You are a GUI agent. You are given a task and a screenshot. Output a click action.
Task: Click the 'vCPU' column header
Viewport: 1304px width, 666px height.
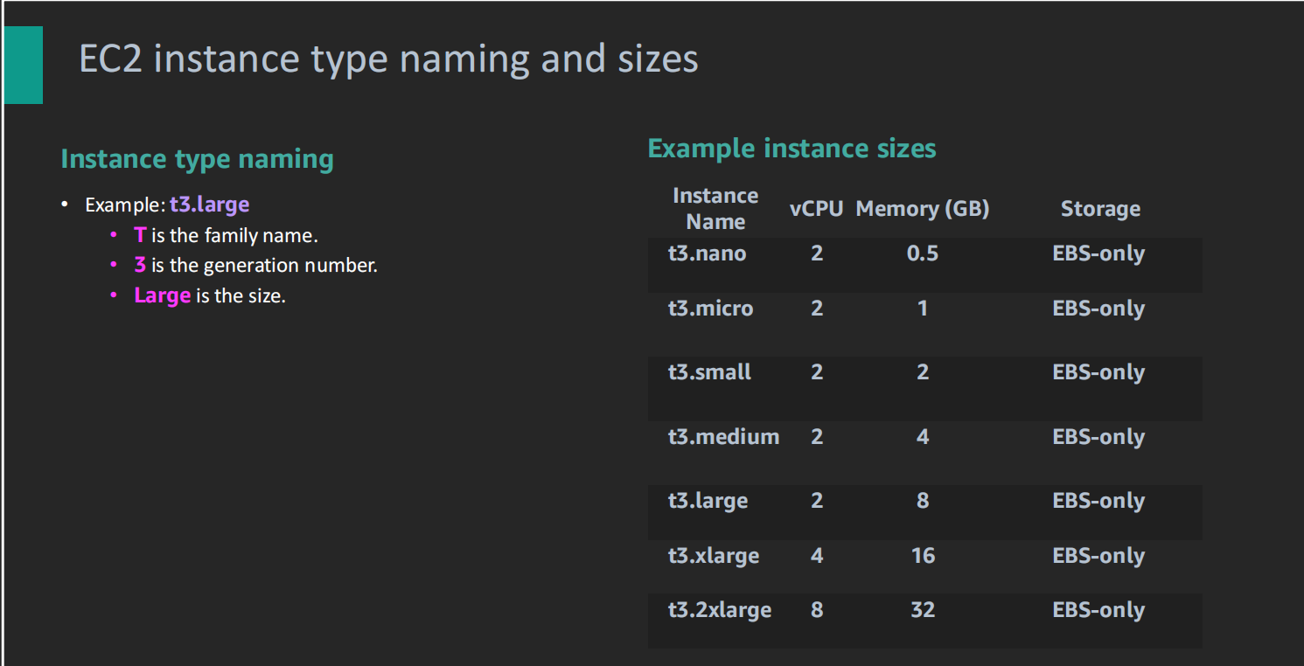click(816, 209)
